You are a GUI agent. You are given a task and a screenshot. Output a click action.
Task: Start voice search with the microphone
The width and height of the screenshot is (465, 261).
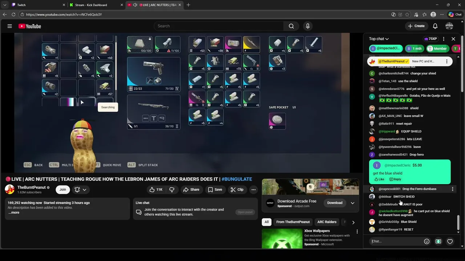tap(308, 26)
